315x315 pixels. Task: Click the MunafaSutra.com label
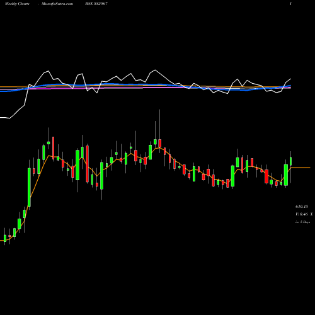point(57,4)
